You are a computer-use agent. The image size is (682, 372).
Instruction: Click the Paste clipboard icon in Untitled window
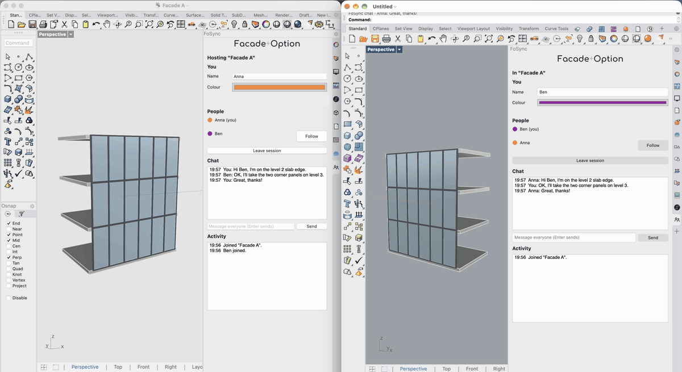420,39
